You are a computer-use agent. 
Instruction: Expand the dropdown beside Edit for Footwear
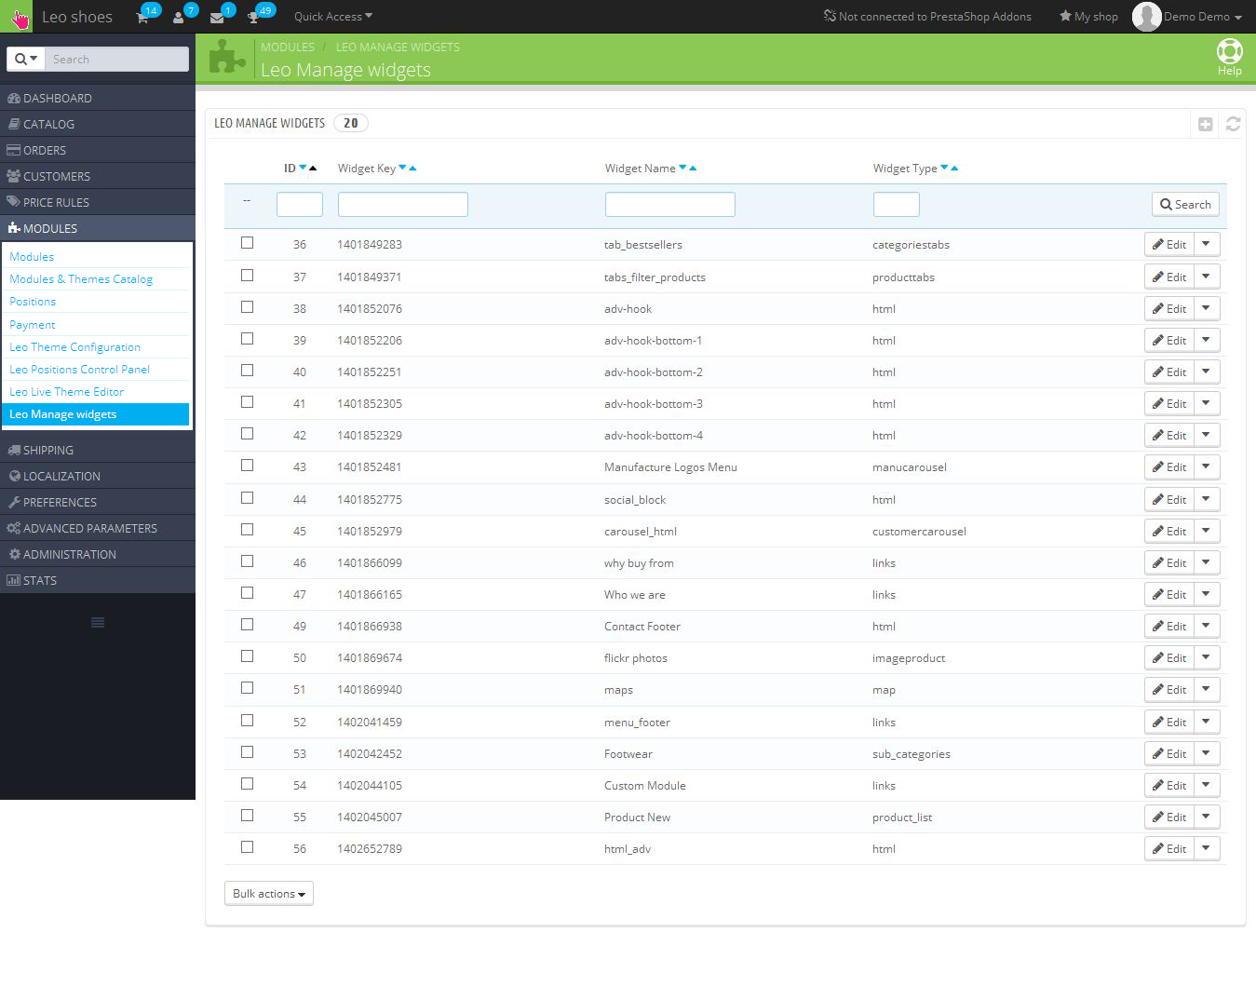[1207, 753]
